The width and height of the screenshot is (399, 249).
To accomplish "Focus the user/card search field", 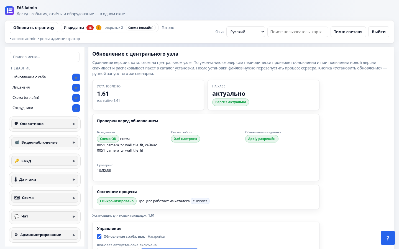I will [x=298, y=32].
